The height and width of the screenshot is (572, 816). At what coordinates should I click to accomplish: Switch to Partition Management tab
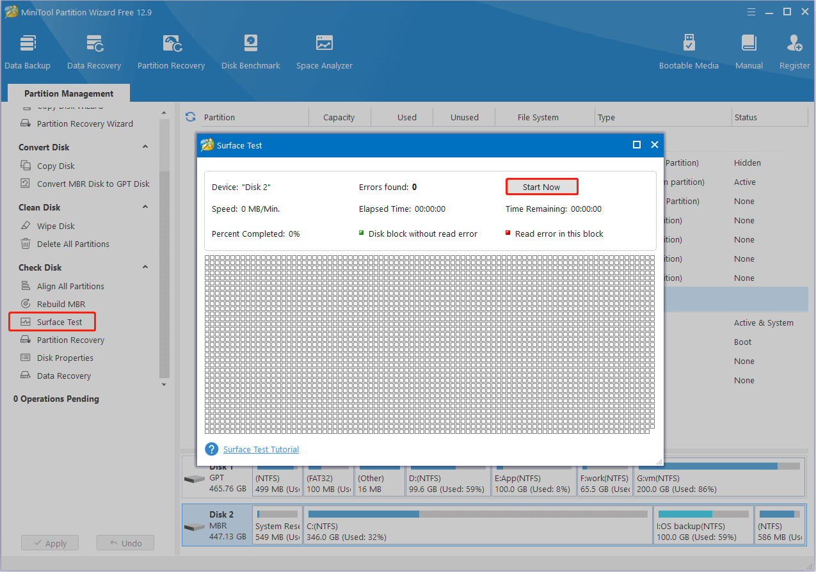(x=69, y=93)
